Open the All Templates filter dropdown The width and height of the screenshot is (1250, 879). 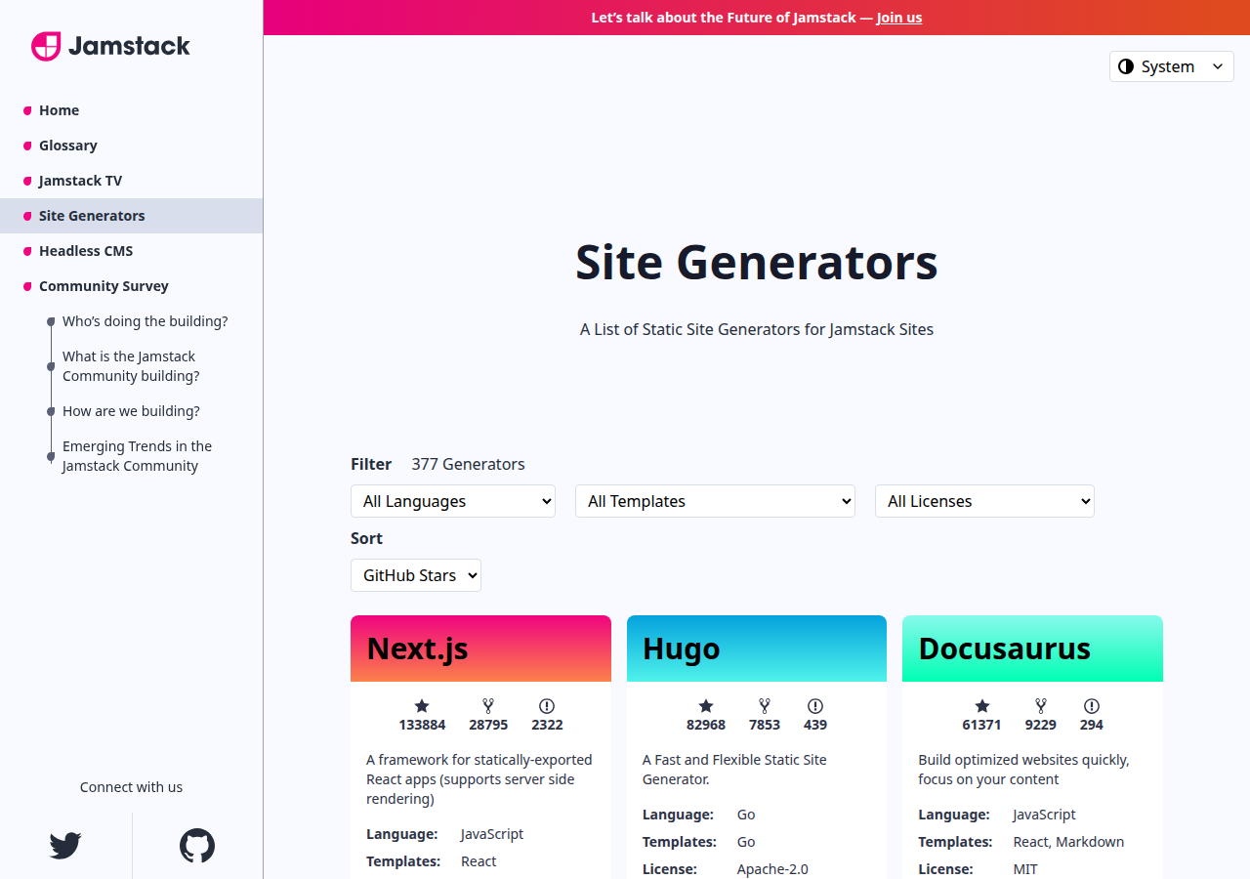tap(715, 501)
